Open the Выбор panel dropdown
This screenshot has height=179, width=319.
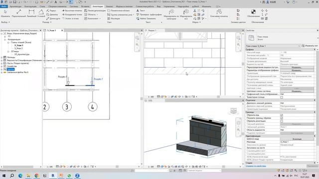tap(5, 22)
